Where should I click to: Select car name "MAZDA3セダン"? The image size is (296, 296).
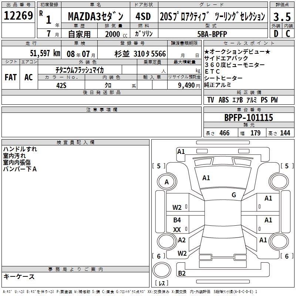coord(95,16)
